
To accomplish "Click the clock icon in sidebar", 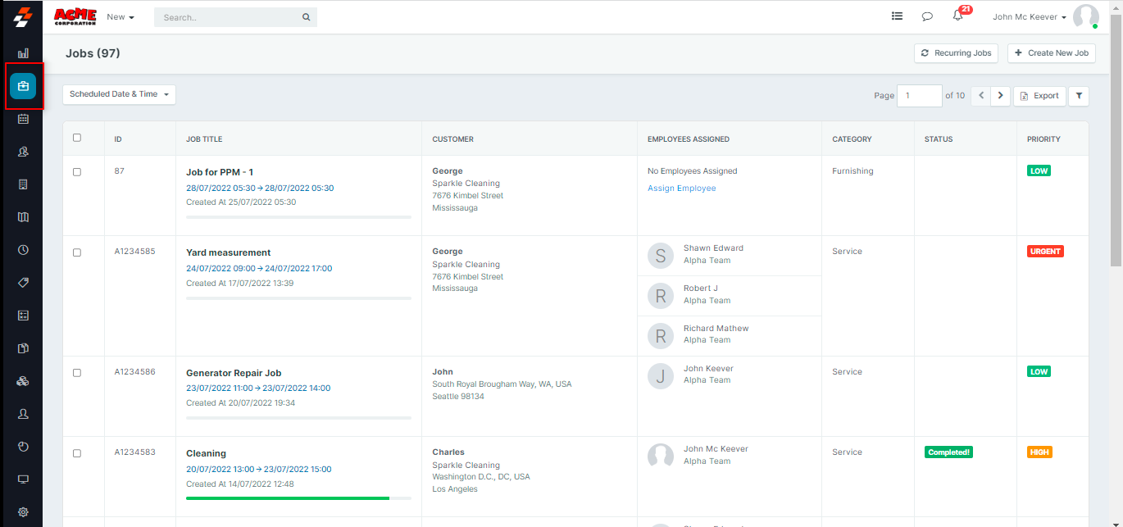I will [x=23, y=250].
